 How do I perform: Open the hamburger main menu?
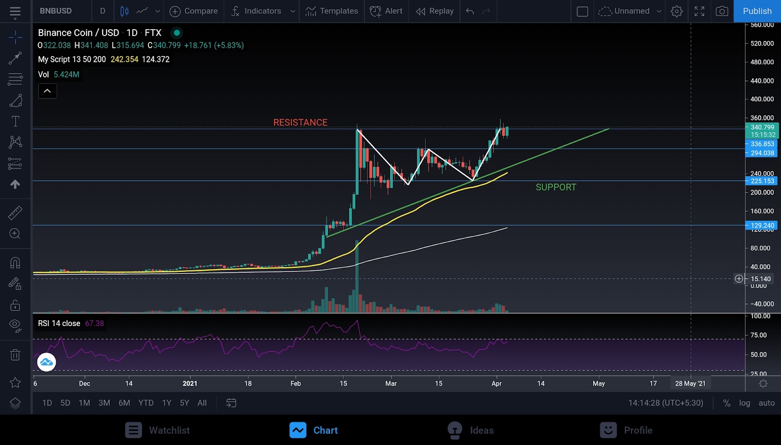(x=15, y=12)
